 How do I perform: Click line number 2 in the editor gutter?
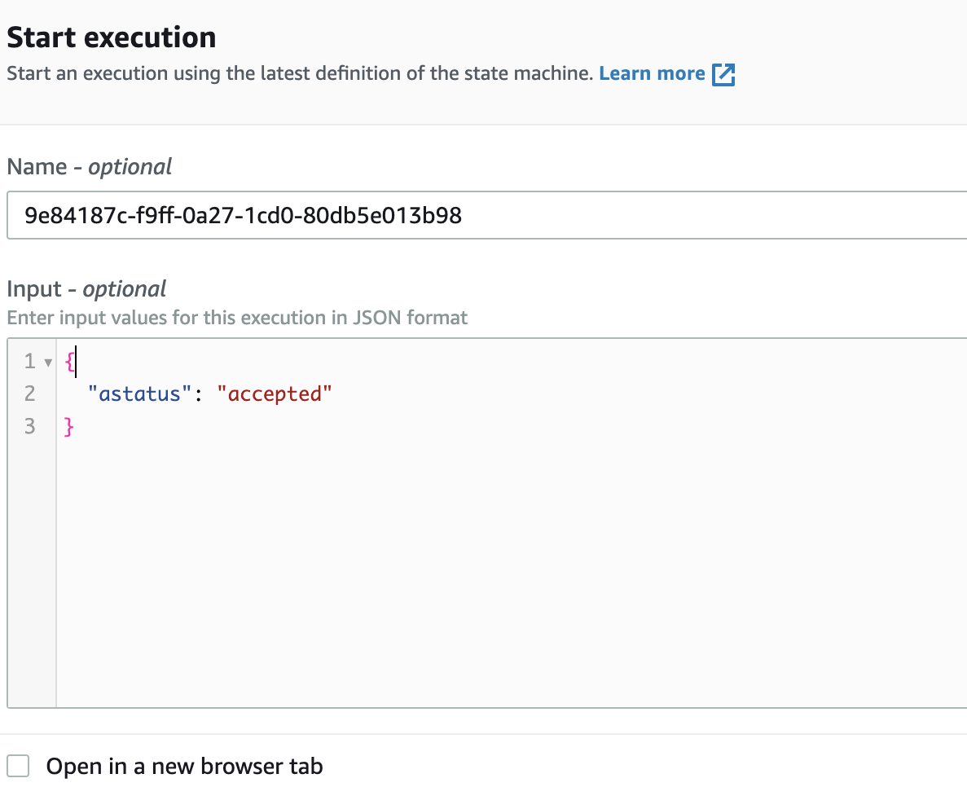tap(29, 394)
